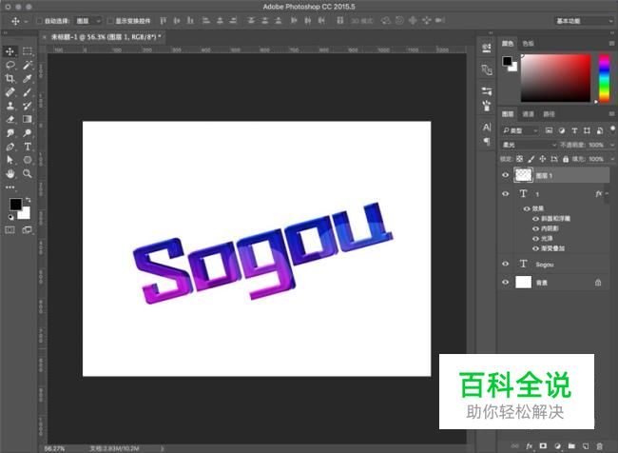The height and width of the screenshot is (453, 618).
Task: Select the Horizontal Type tool
Action: click(28, 147)
